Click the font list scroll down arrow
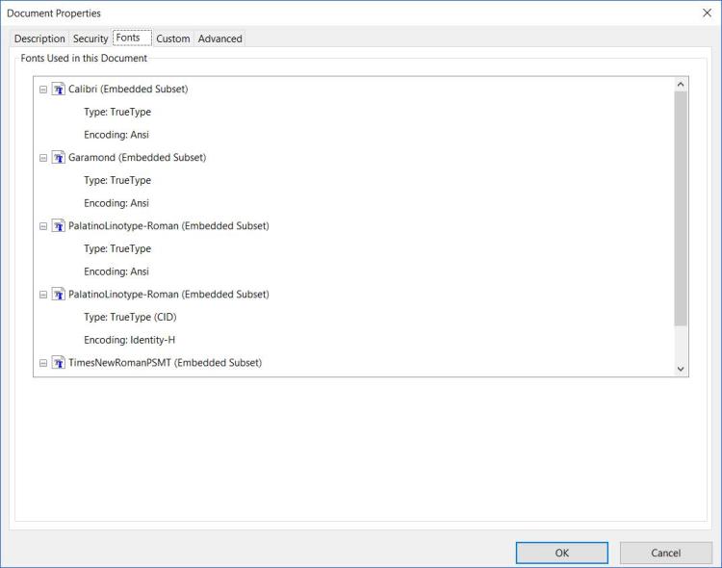The image size is (722, 568). point(681,368)
